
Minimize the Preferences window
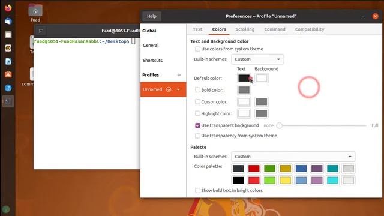click(x=364, y=16)
